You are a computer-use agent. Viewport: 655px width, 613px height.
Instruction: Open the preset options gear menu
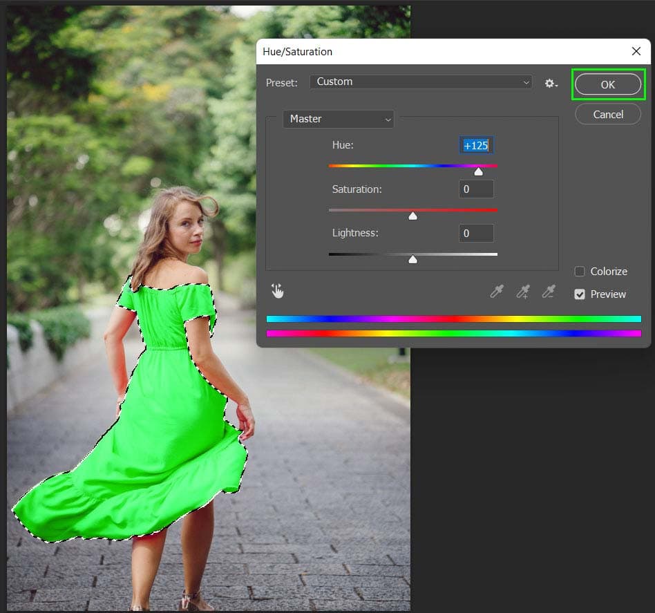551,83
